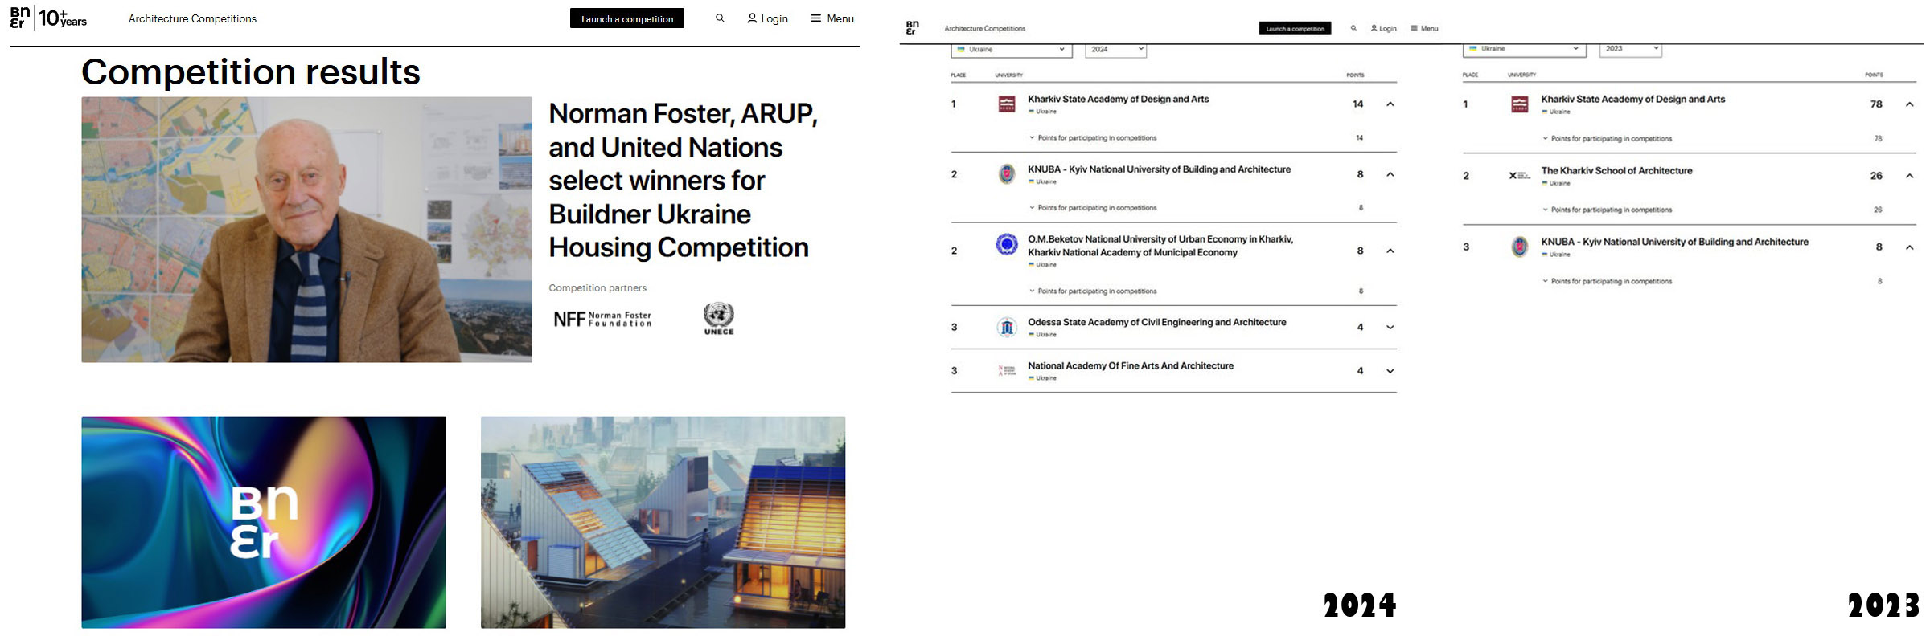Click The Kharkiv School of Architecture logo
Viewport: 1930px width, 636px height.
click(1520, 175)
